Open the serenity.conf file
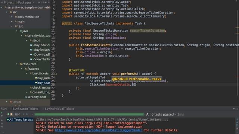 36,97
